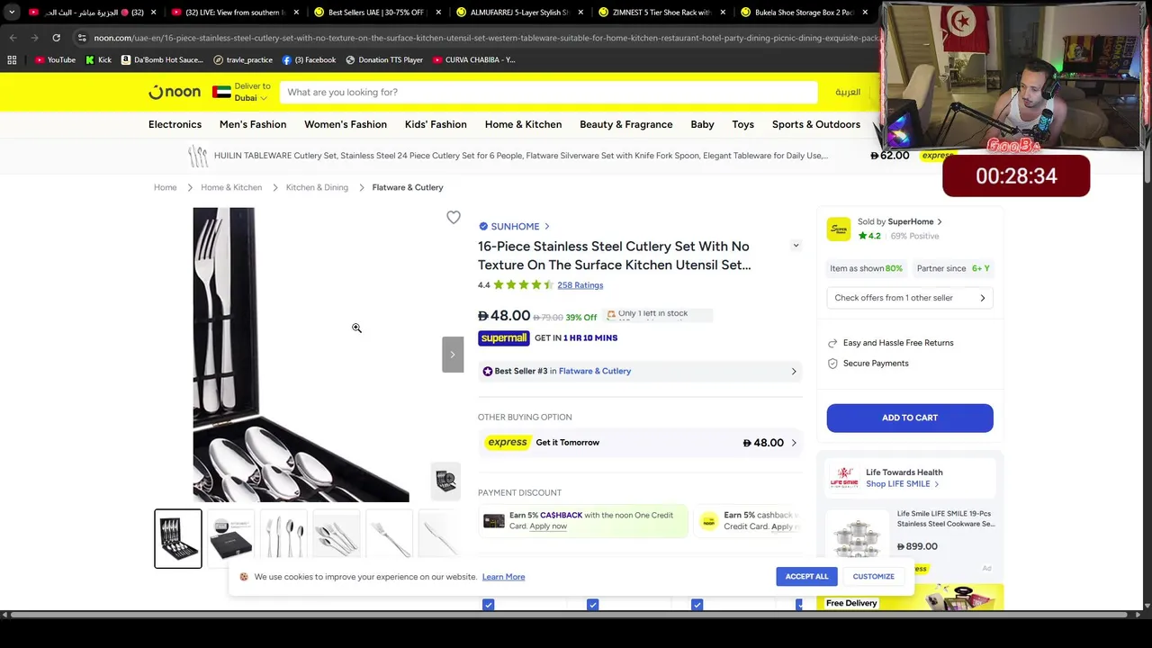Click the SUNHOME verified brand badge
The width and height of the screenshot is (1152, 648).
click(x=483, y=226)
